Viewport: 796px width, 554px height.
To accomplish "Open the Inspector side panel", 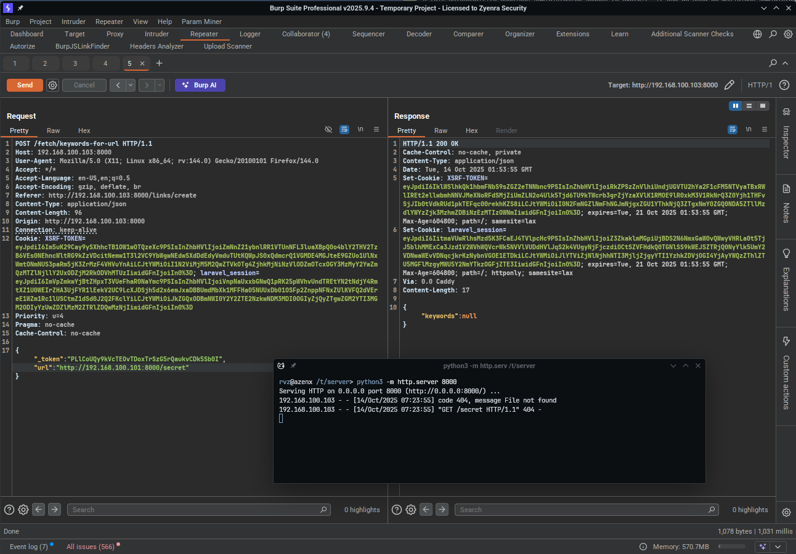I will click(x=786, y=134).
